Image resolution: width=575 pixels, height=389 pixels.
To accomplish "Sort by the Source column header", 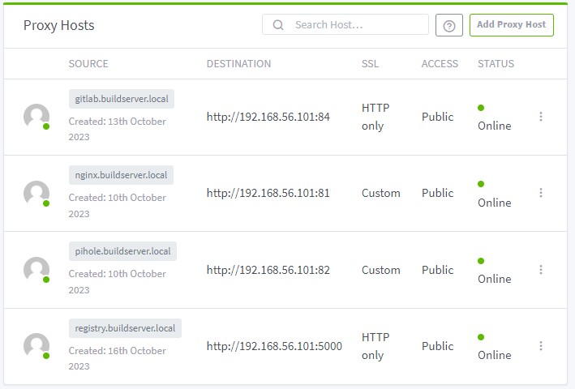I will [x=88, y=64].
